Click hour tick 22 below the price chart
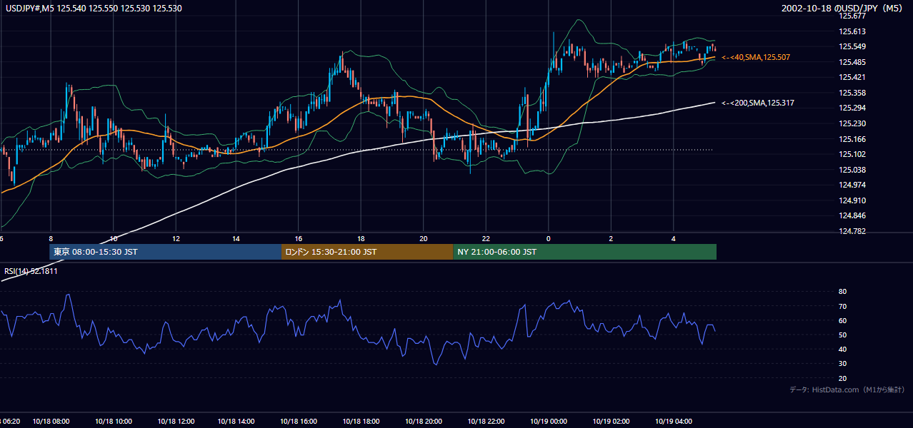The image size is (913, 428). (x=486, y=238)
